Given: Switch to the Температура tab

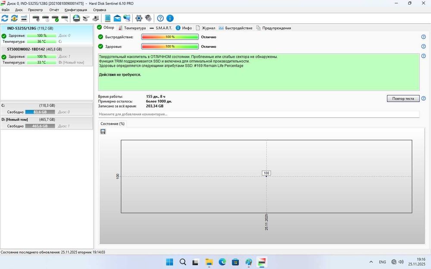Looking at the screenshot, I should pos(132,28).
